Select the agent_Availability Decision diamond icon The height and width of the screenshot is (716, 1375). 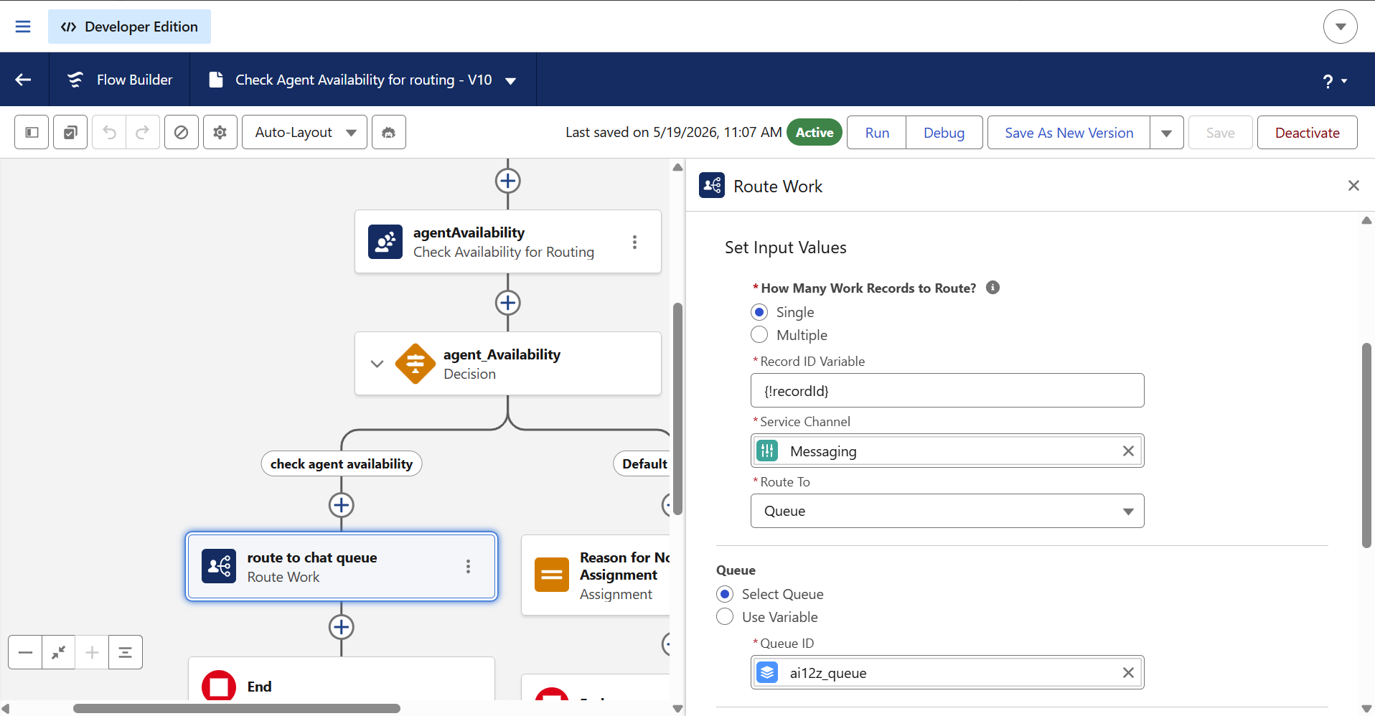[416, 364]
